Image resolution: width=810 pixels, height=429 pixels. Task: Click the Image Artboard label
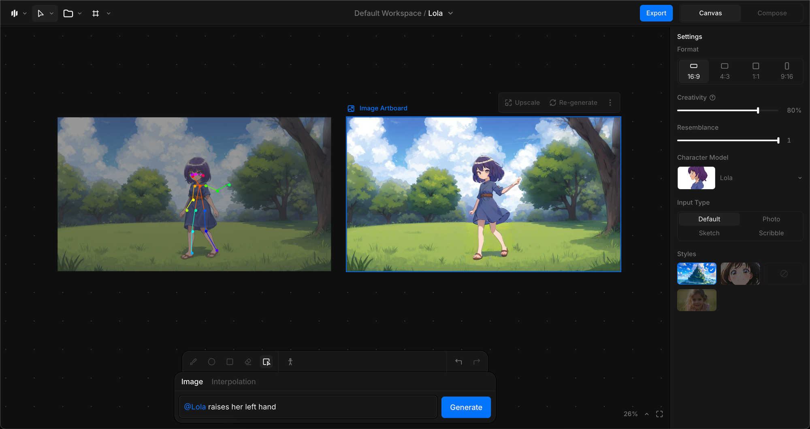tap(383, 109)
